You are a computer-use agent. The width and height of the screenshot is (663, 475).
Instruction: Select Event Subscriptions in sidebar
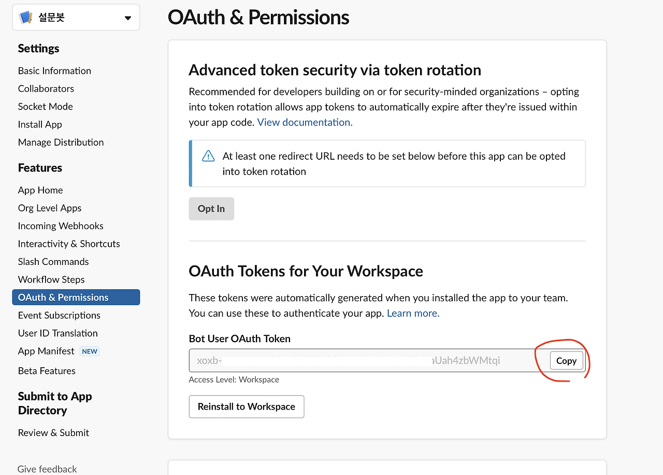59,315
